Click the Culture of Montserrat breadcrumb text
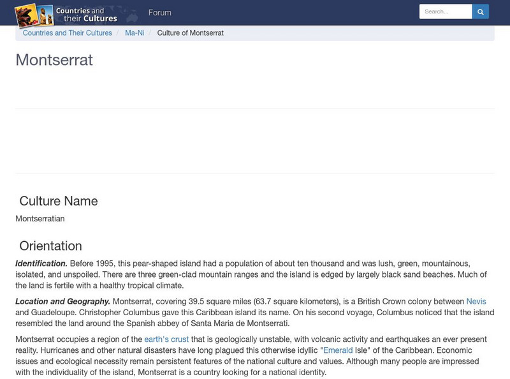The height and width of the screenshot is (379, 510). [190, 33]
